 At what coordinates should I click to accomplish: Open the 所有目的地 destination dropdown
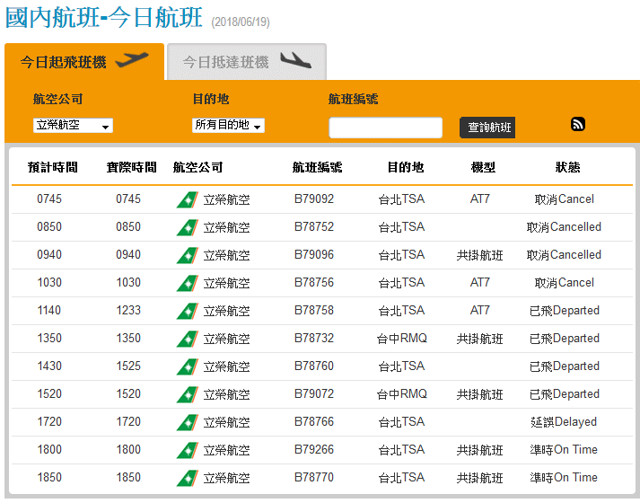point(228,126)
